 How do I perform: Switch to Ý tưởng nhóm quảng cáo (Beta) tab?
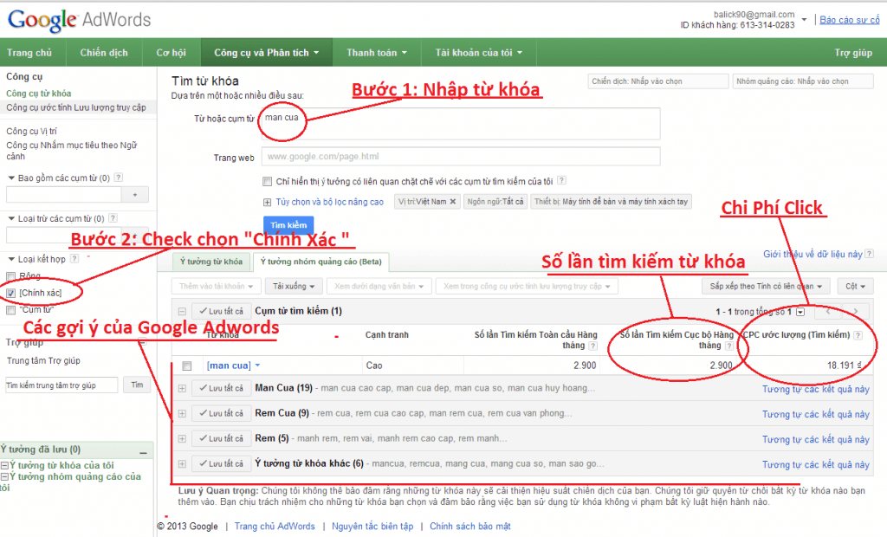[320, 262]
